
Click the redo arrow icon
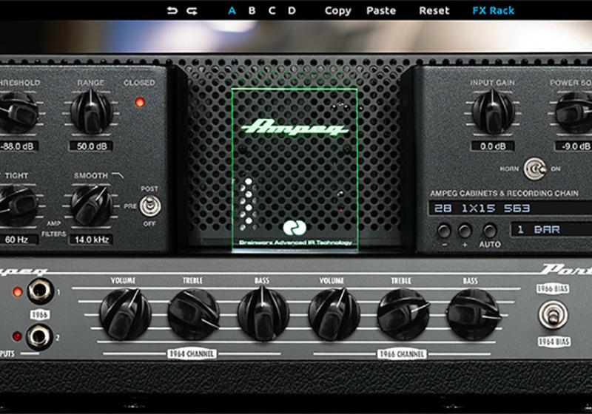point(192,11)
